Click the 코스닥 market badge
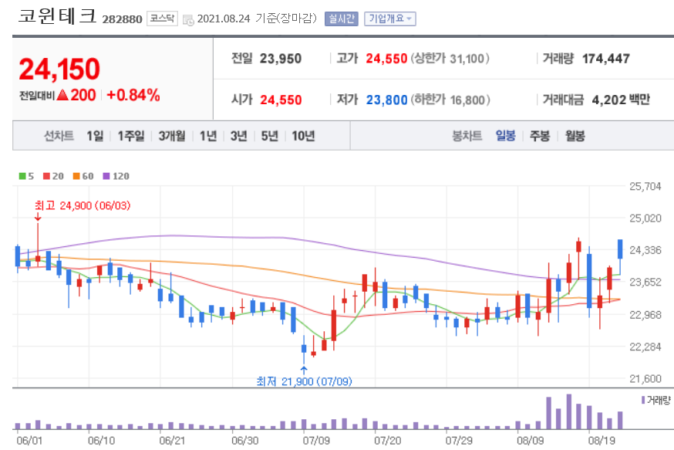Screen dimensions: 674x450 coord(162,19)
